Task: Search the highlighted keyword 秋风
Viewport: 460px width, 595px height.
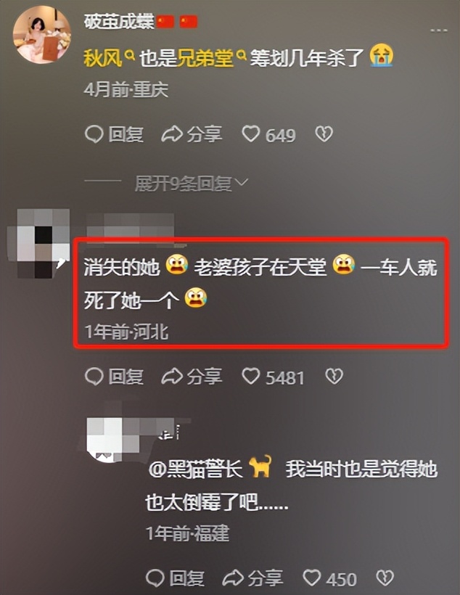Action: click(109, 59)
